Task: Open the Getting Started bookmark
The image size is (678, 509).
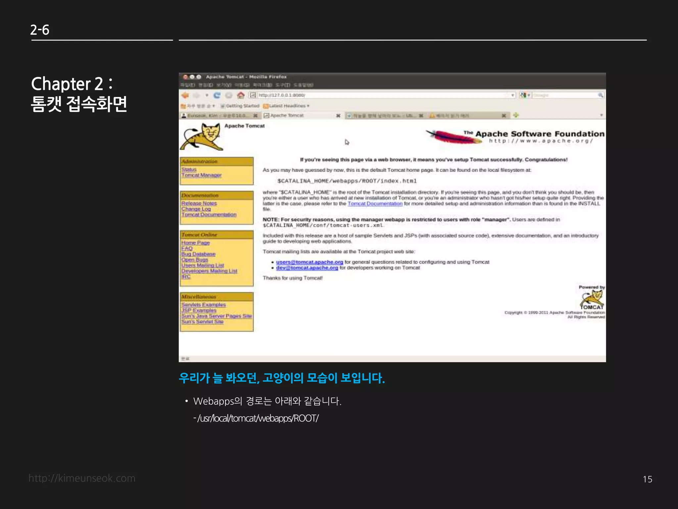Action: (240, 106)
